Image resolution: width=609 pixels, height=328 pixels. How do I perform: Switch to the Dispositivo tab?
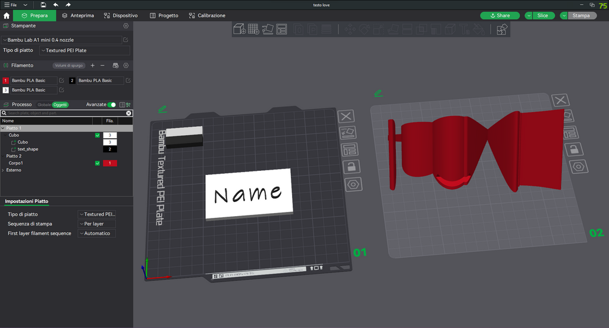pyautogui.click(x=121, y=15)
